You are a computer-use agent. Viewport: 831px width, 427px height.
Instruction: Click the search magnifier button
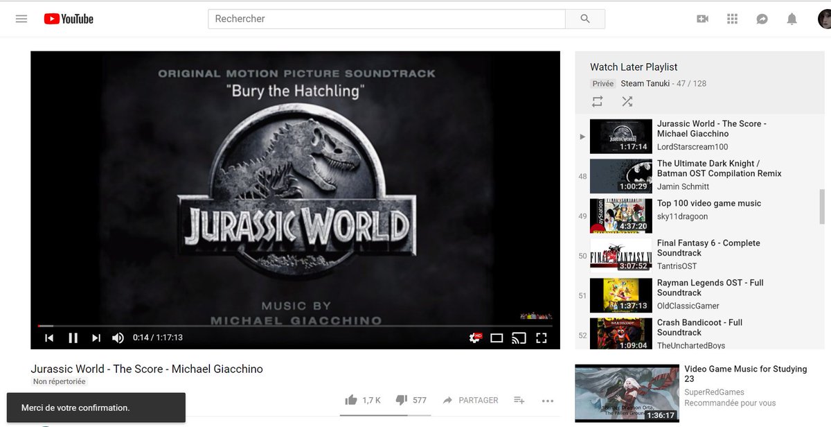(585, 19)
